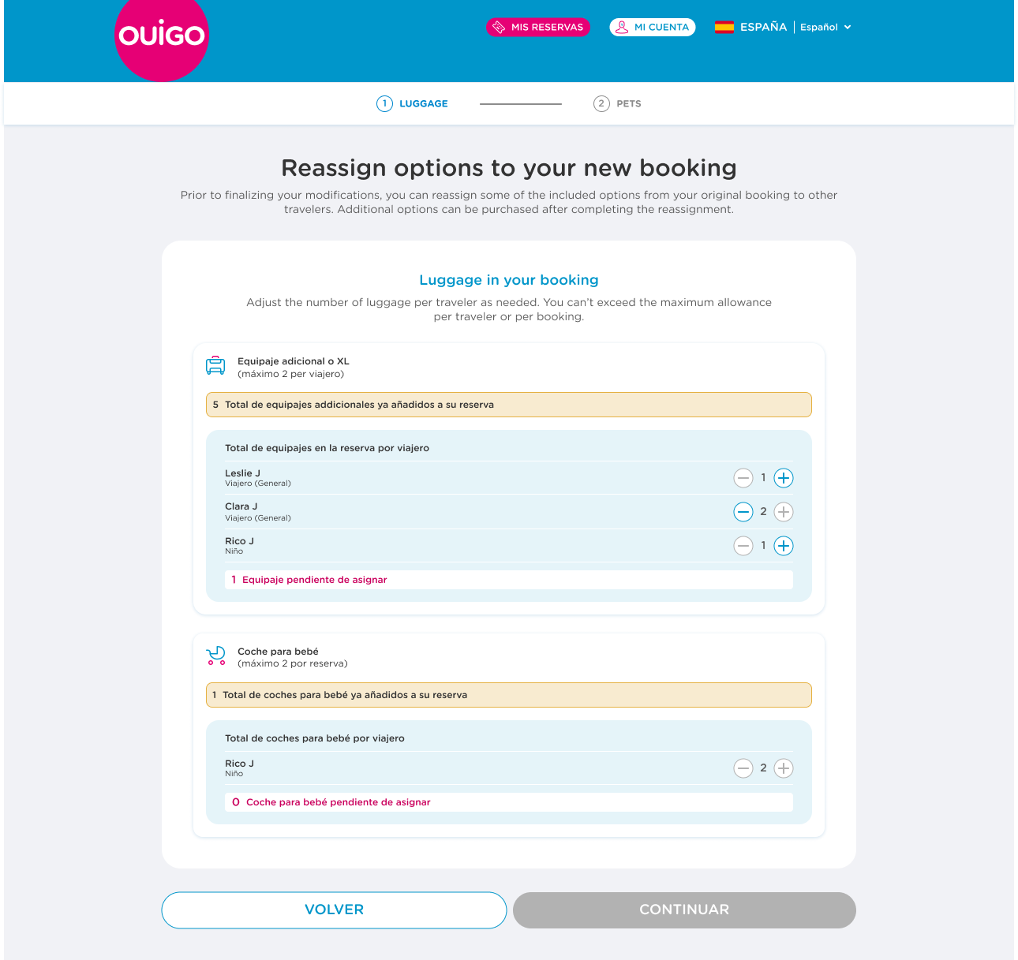
Task: Increase Leslie J luggage count
Action: (x=784, y=478)
